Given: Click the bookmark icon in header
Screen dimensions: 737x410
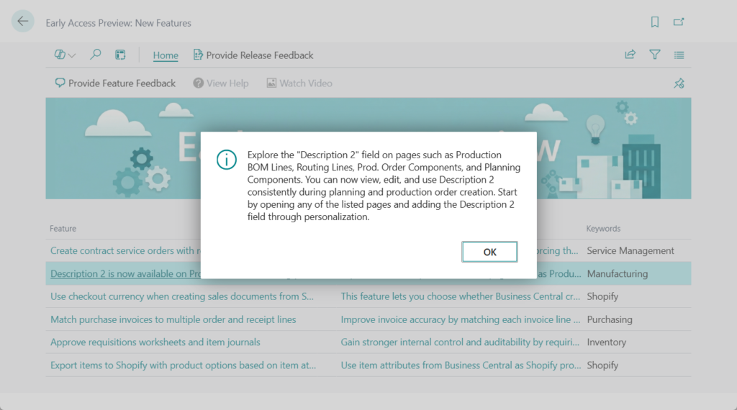Looking at the screenshot, I should click(654, 22).
